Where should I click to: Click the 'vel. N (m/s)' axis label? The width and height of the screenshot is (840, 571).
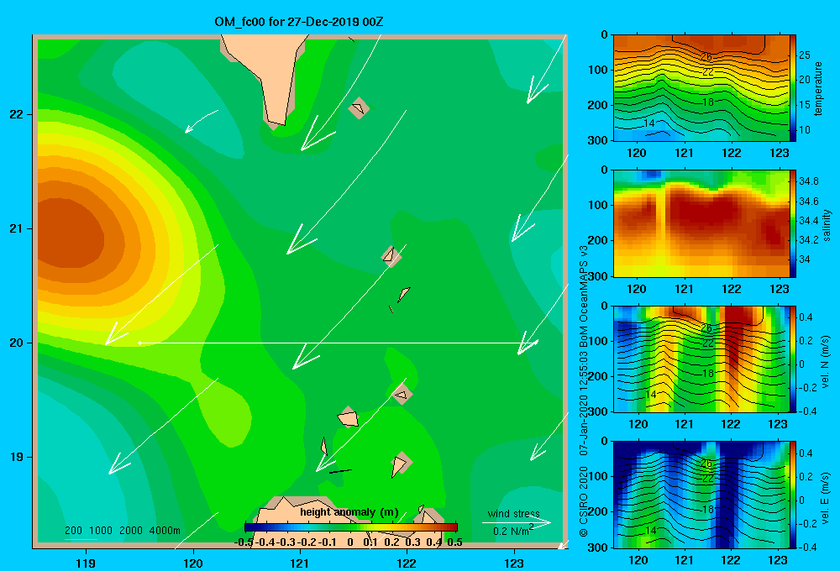click(x=826, y=362)
